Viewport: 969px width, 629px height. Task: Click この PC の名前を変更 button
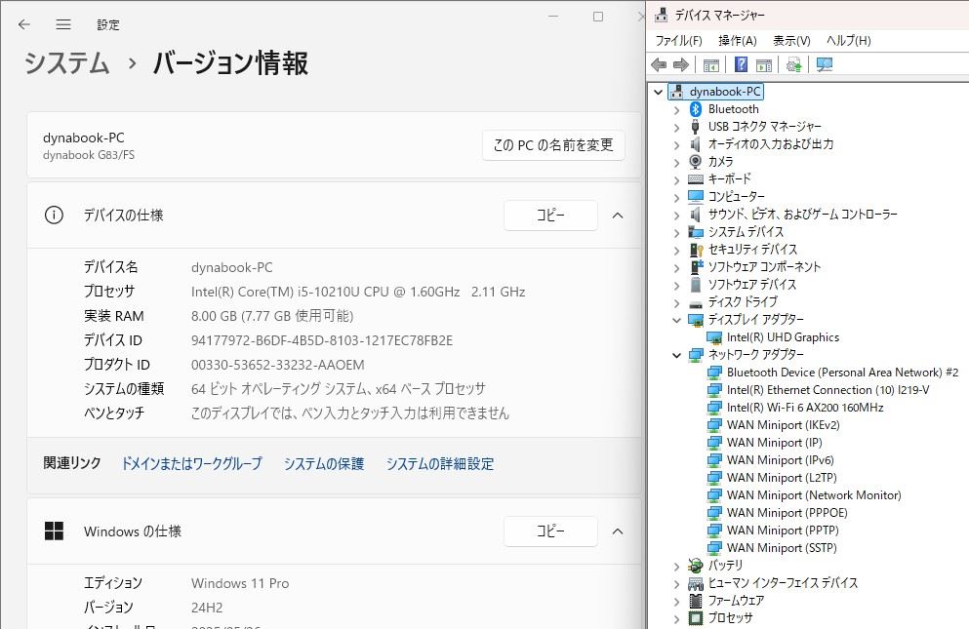click(x=553, y=145)
